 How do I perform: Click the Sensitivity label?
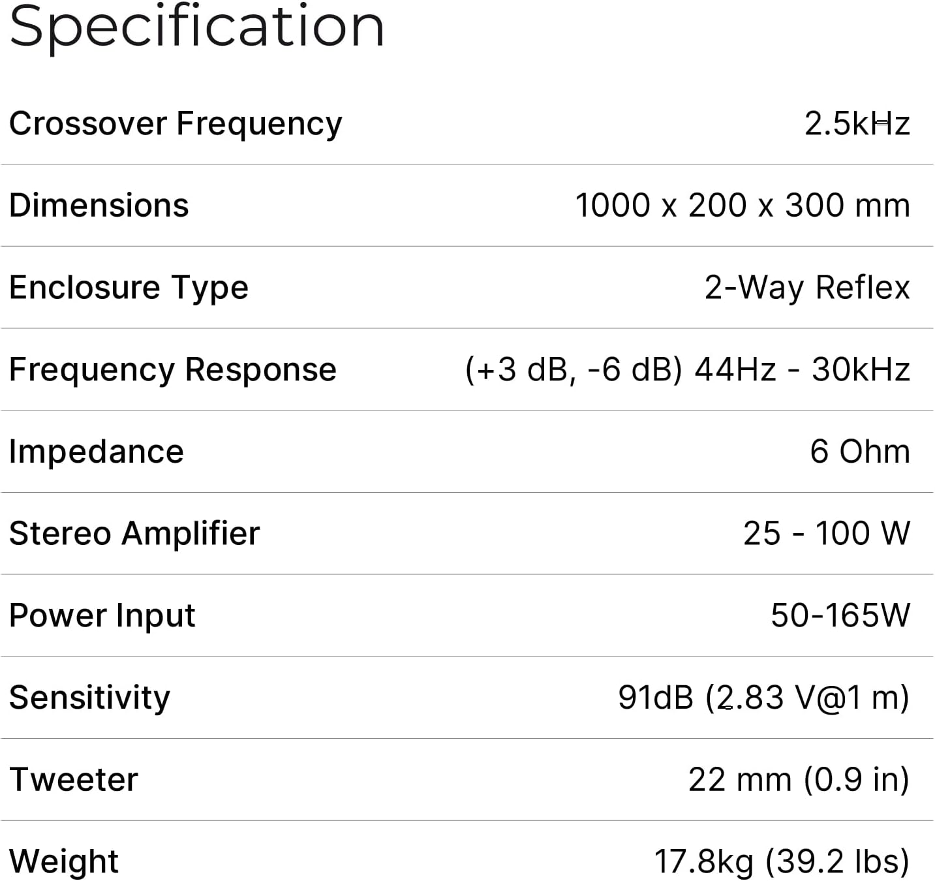pyautogui.click(x=89, y=698)
